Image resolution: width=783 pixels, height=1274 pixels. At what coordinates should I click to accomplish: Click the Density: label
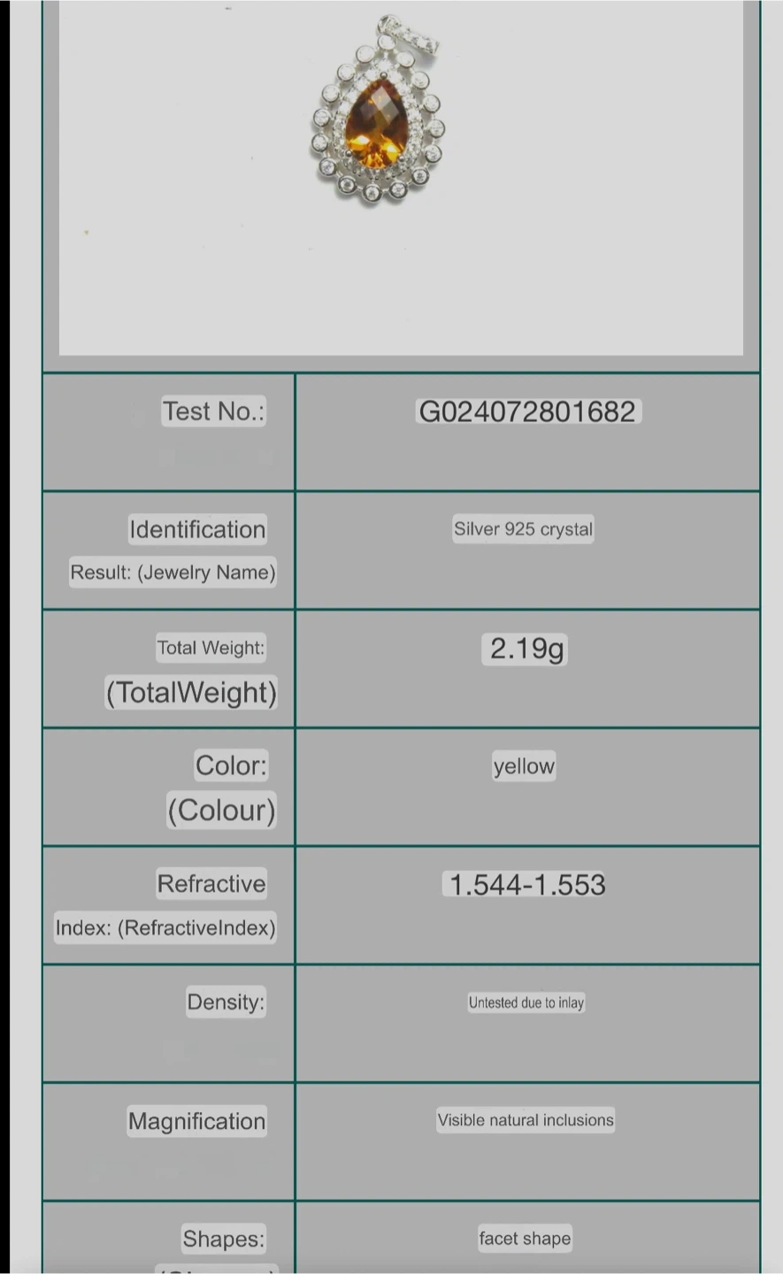point(226,1002)
